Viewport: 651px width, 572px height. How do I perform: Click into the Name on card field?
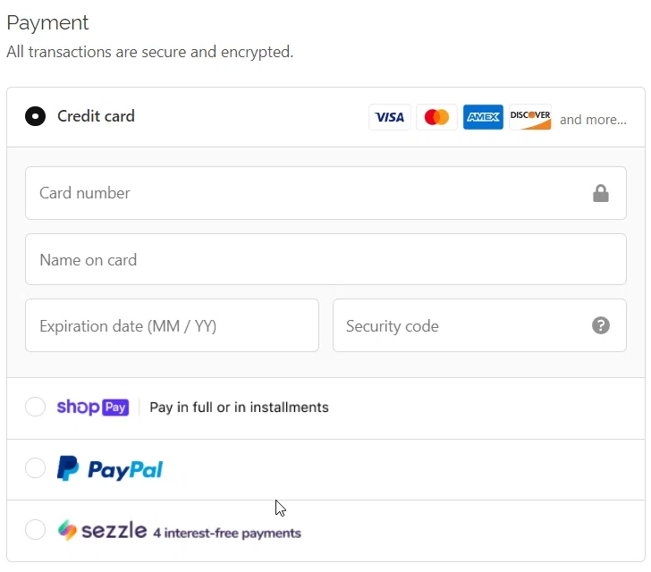[x=325, y=260]
